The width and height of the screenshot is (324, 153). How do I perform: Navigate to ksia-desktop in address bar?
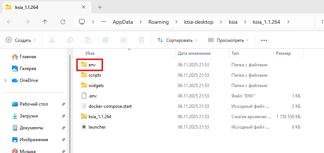point(199,22)
